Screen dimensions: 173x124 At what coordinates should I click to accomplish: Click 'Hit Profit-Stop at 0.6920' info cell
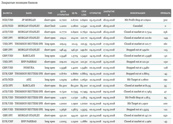[x=138, y=20]
